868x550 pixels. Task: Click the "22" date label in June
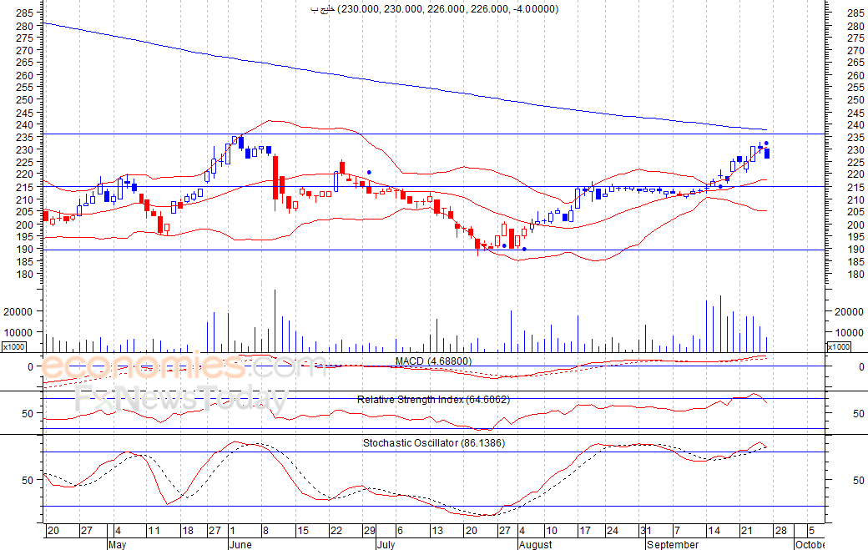pyautogui.click(x=336, y=531)
